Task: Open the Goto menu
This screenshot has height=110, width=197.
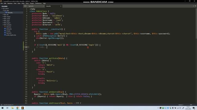Action: [23, 3]
